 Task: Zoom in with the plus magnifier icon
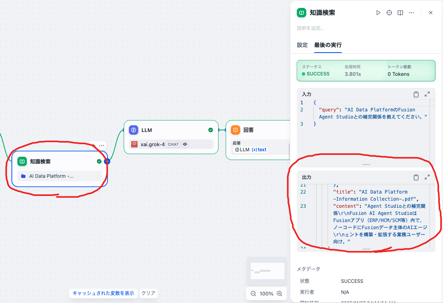pos(279,294)
